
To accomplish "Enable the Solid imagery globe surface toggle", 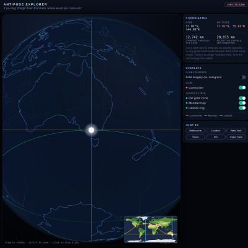I will [x=242, y=77].
